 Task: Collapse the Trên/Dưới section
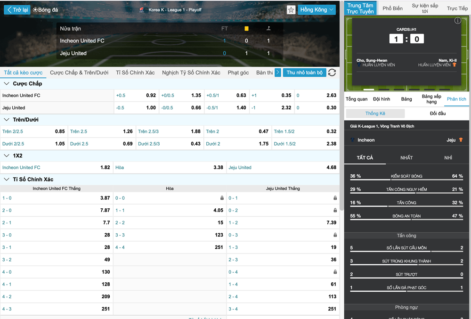(6, 120)
